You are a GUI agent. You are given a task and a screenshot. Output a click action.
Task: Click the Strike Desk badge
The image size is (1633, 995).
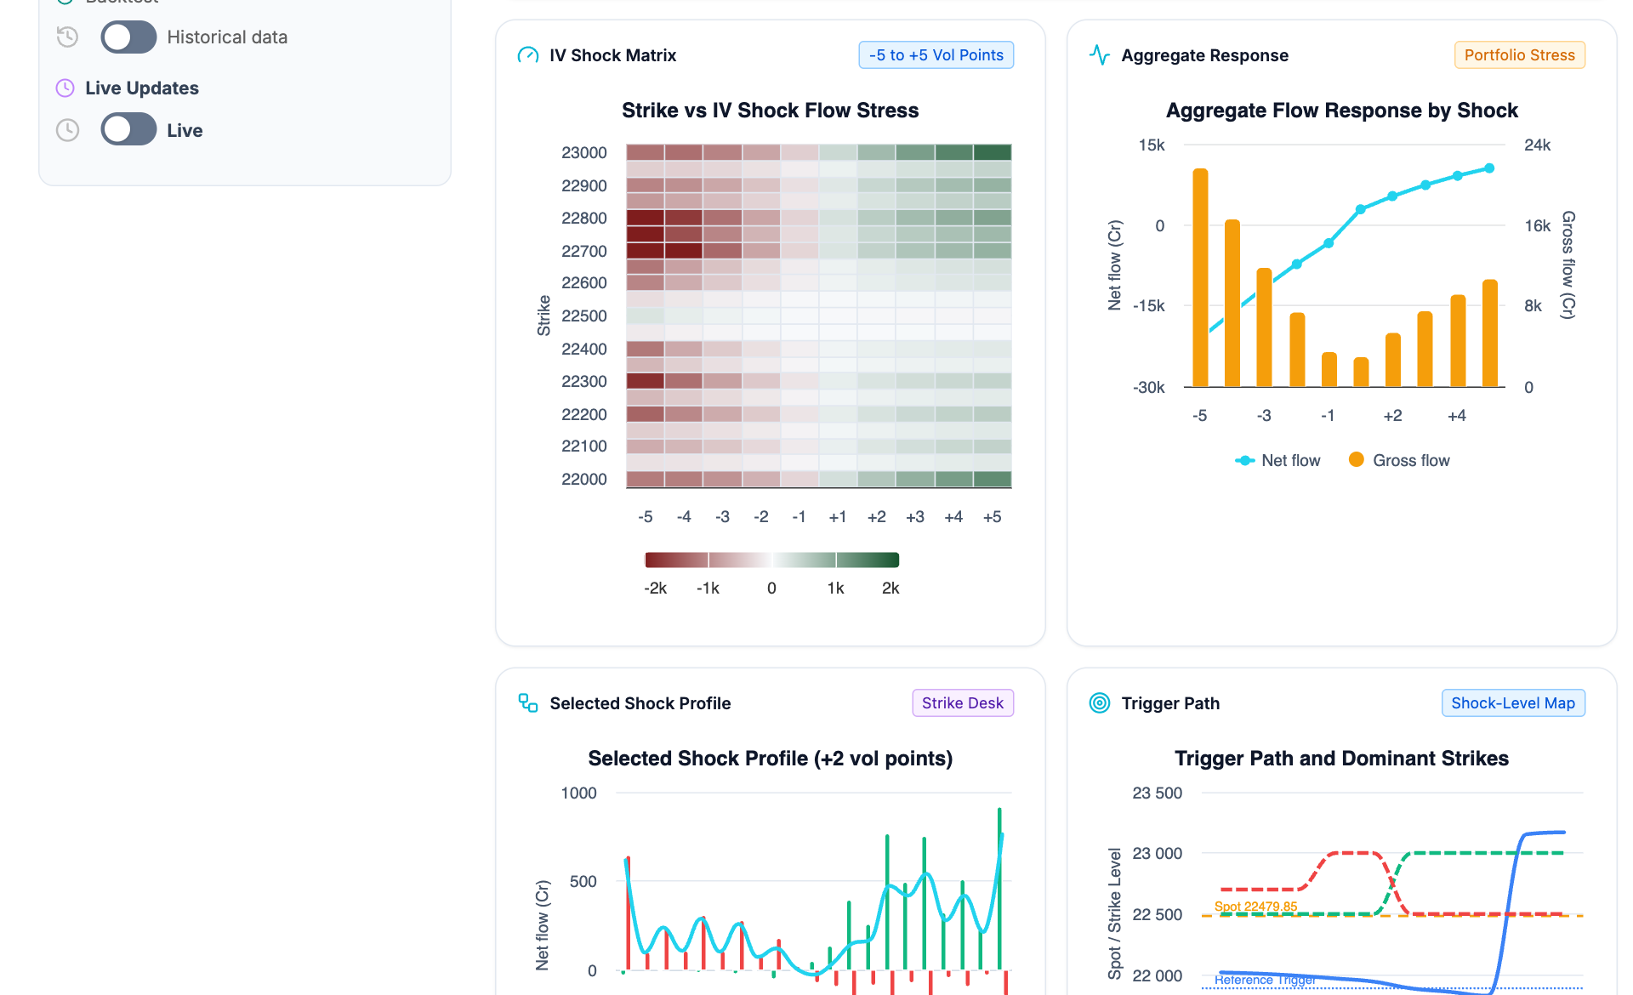tap(963, 703)
